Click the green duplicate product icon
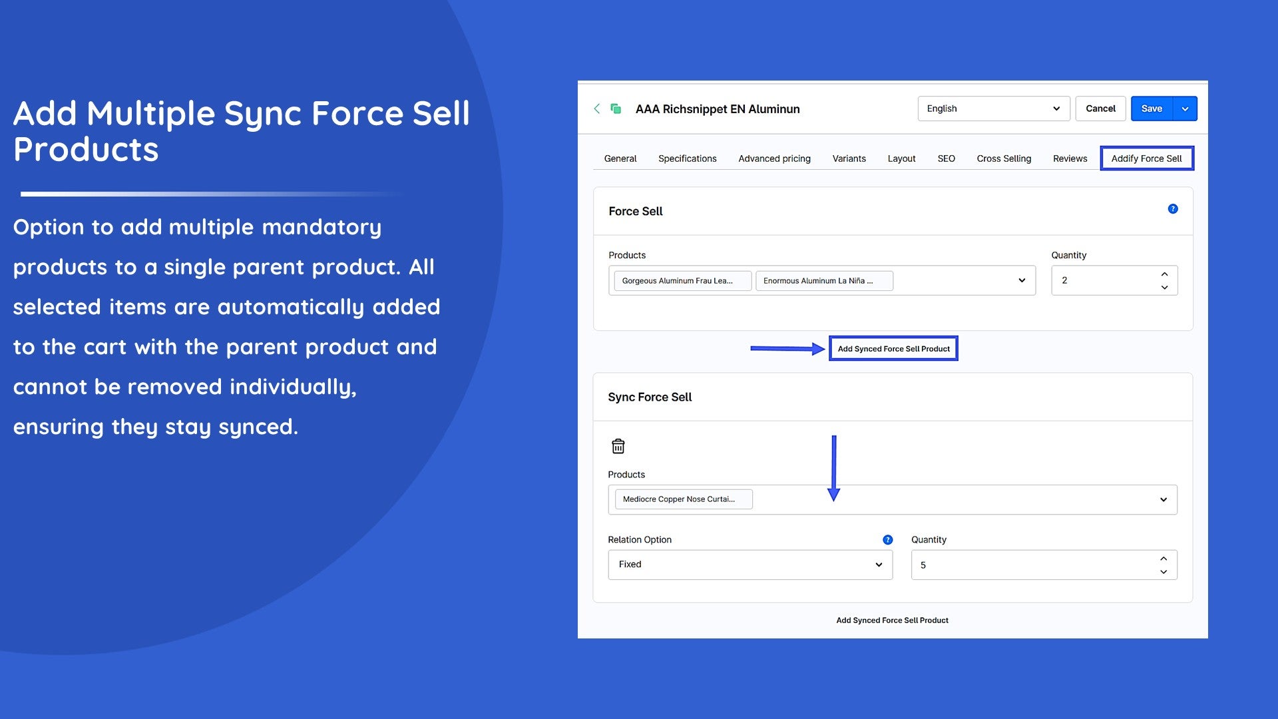 click(616, 109)
